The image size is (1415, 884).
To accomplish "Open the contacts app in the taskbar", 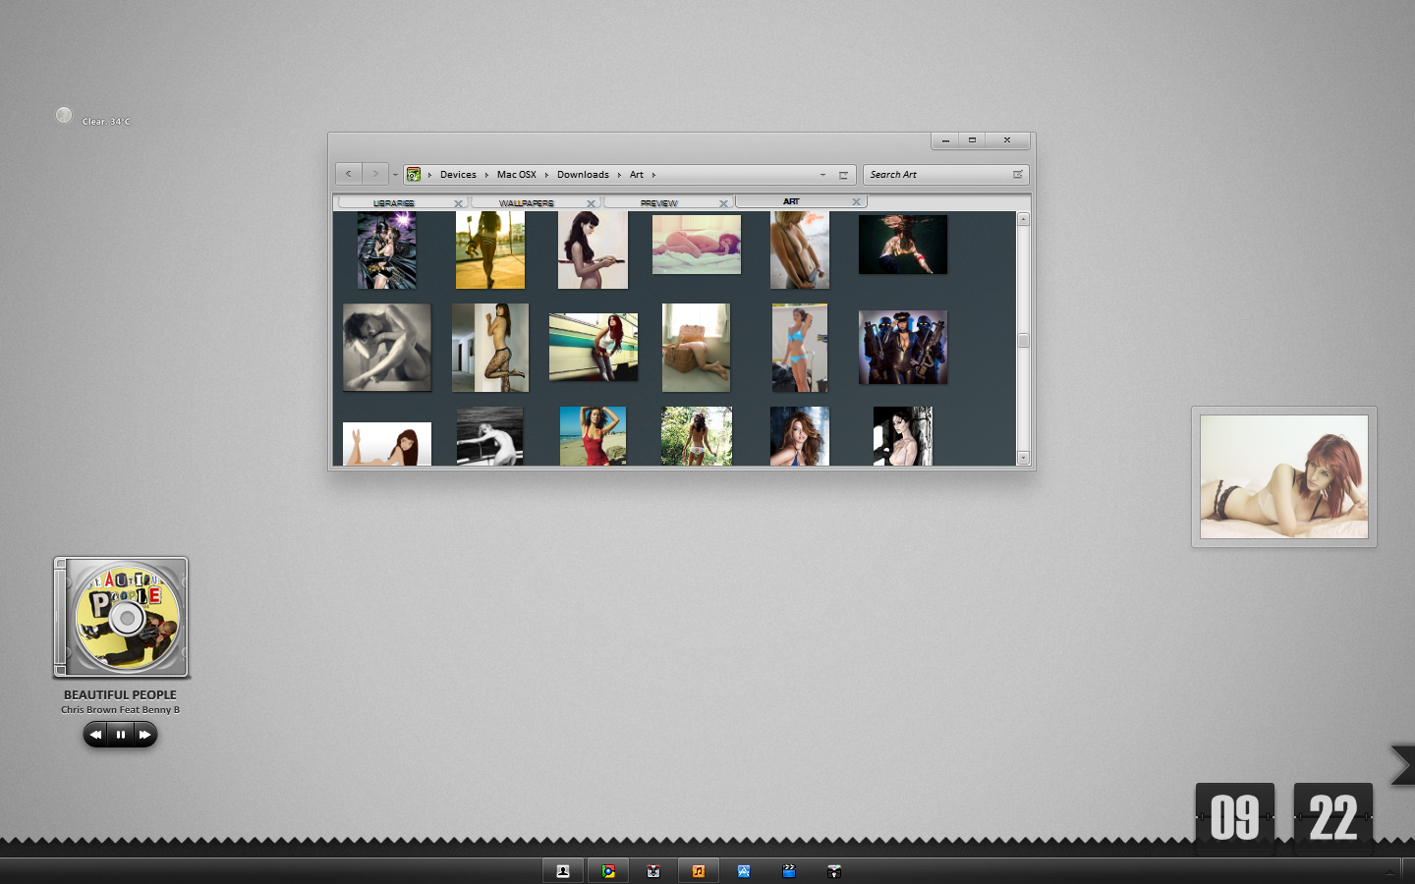I will point(563,871).
